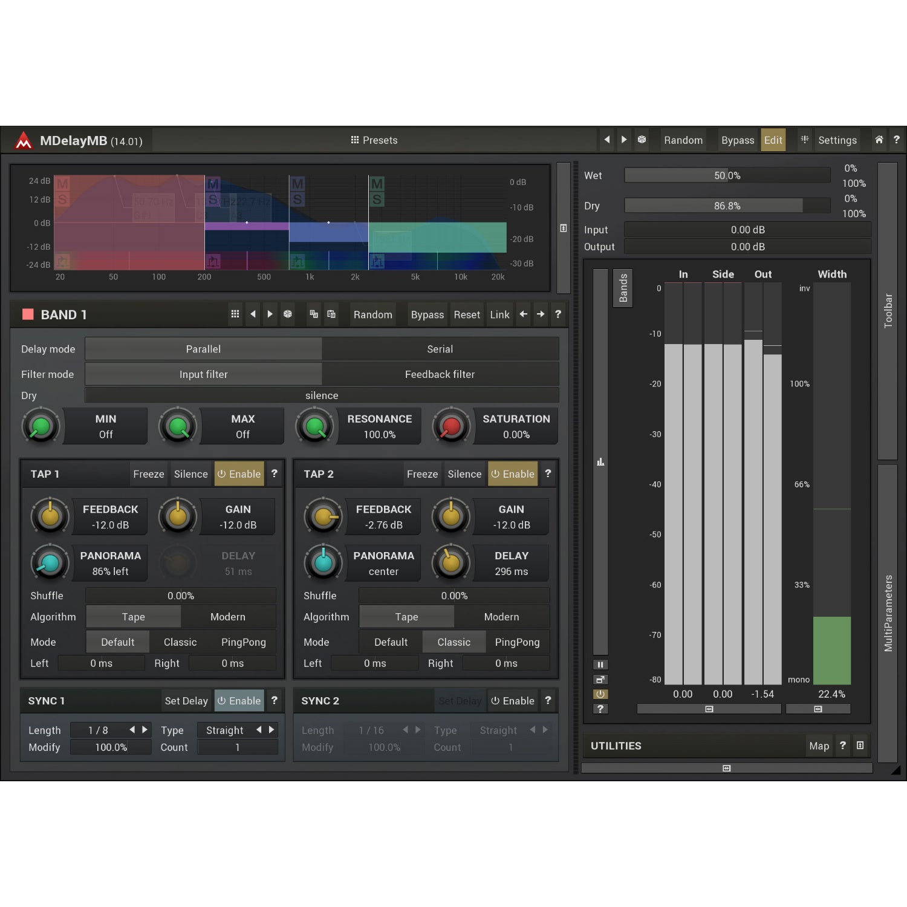Enable Sync 2 section
The image size is (907, 907).
coord(512,701)
